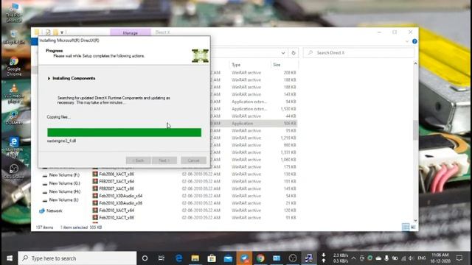Click the archive icon beside Feb2010_X3DAudio_x64
This screenshot has height=265, width=472.
tap(95, 196)
